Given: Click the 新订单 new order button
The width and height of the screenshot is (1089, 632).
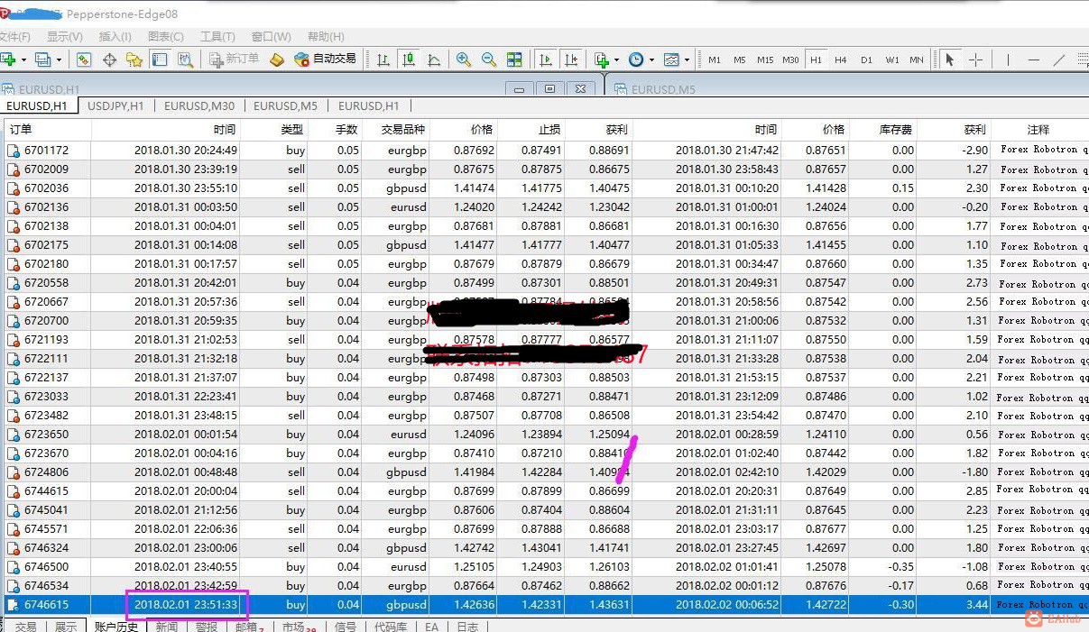Looking at the screenshot, I should point(234,60).
